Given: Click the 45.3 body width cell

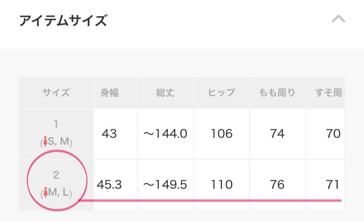Looking at the screenshot, I should click(x=109, y=185).
